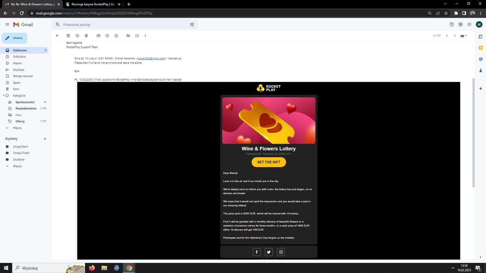Click the kowal565@gmail.com email link

[x=151, y=59]
